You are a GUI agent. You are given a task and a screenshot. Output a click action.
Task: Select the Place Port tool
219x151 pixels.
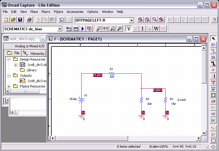click(213, 101)
